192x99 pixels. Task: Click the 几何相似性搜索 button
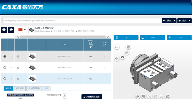pos(92,97)
